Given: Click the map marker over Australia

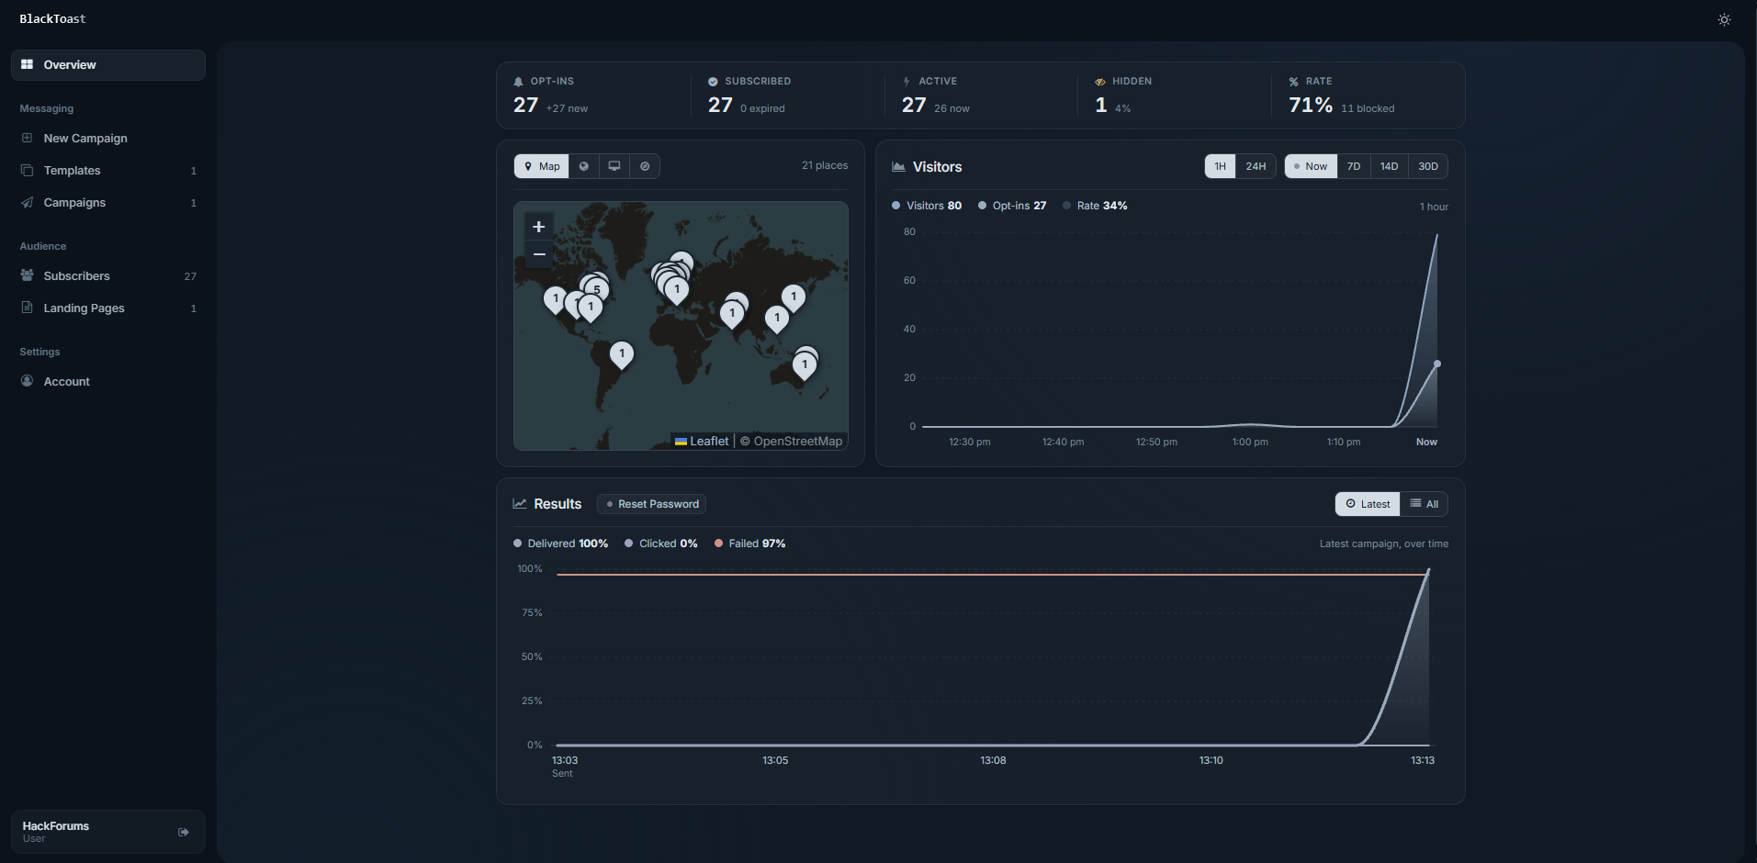Looking at the screenshot, I should click(x=805, y=366).
